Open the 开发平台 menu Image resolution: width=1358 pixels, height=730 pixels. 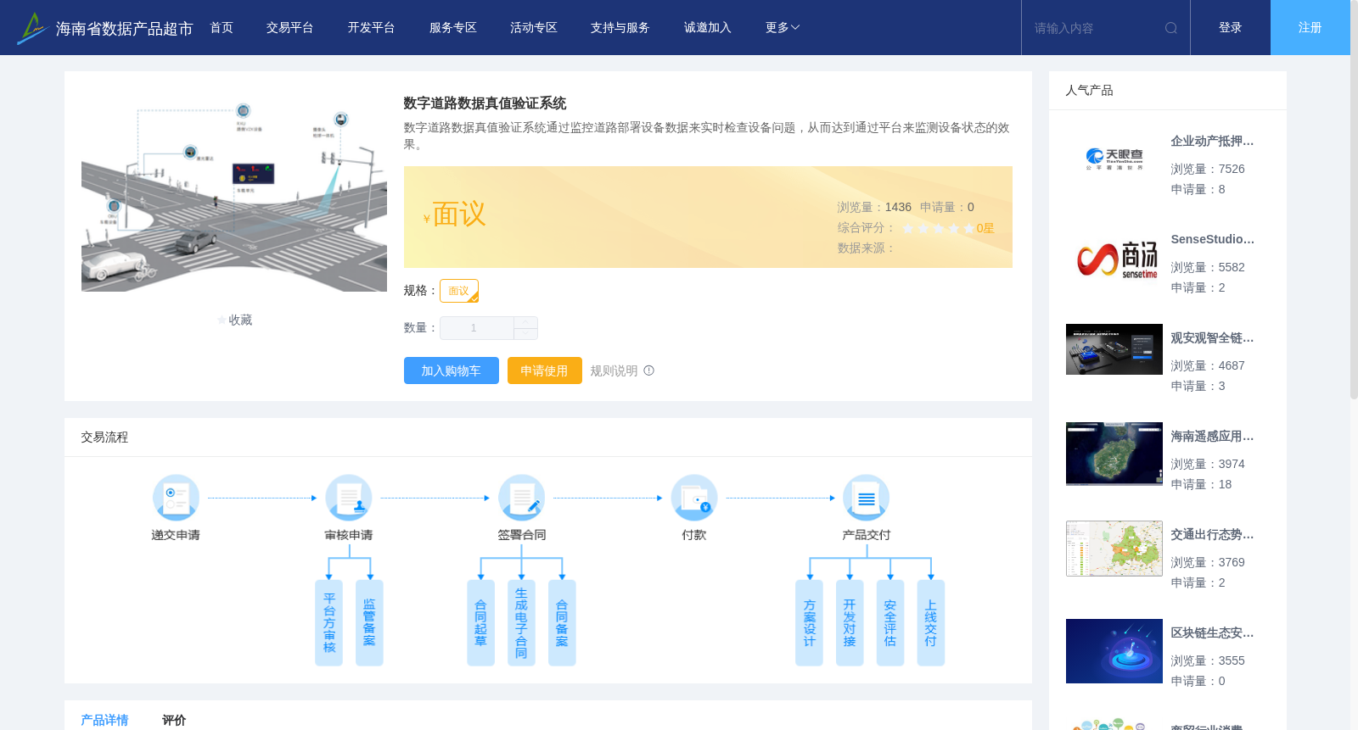point(372,28)
